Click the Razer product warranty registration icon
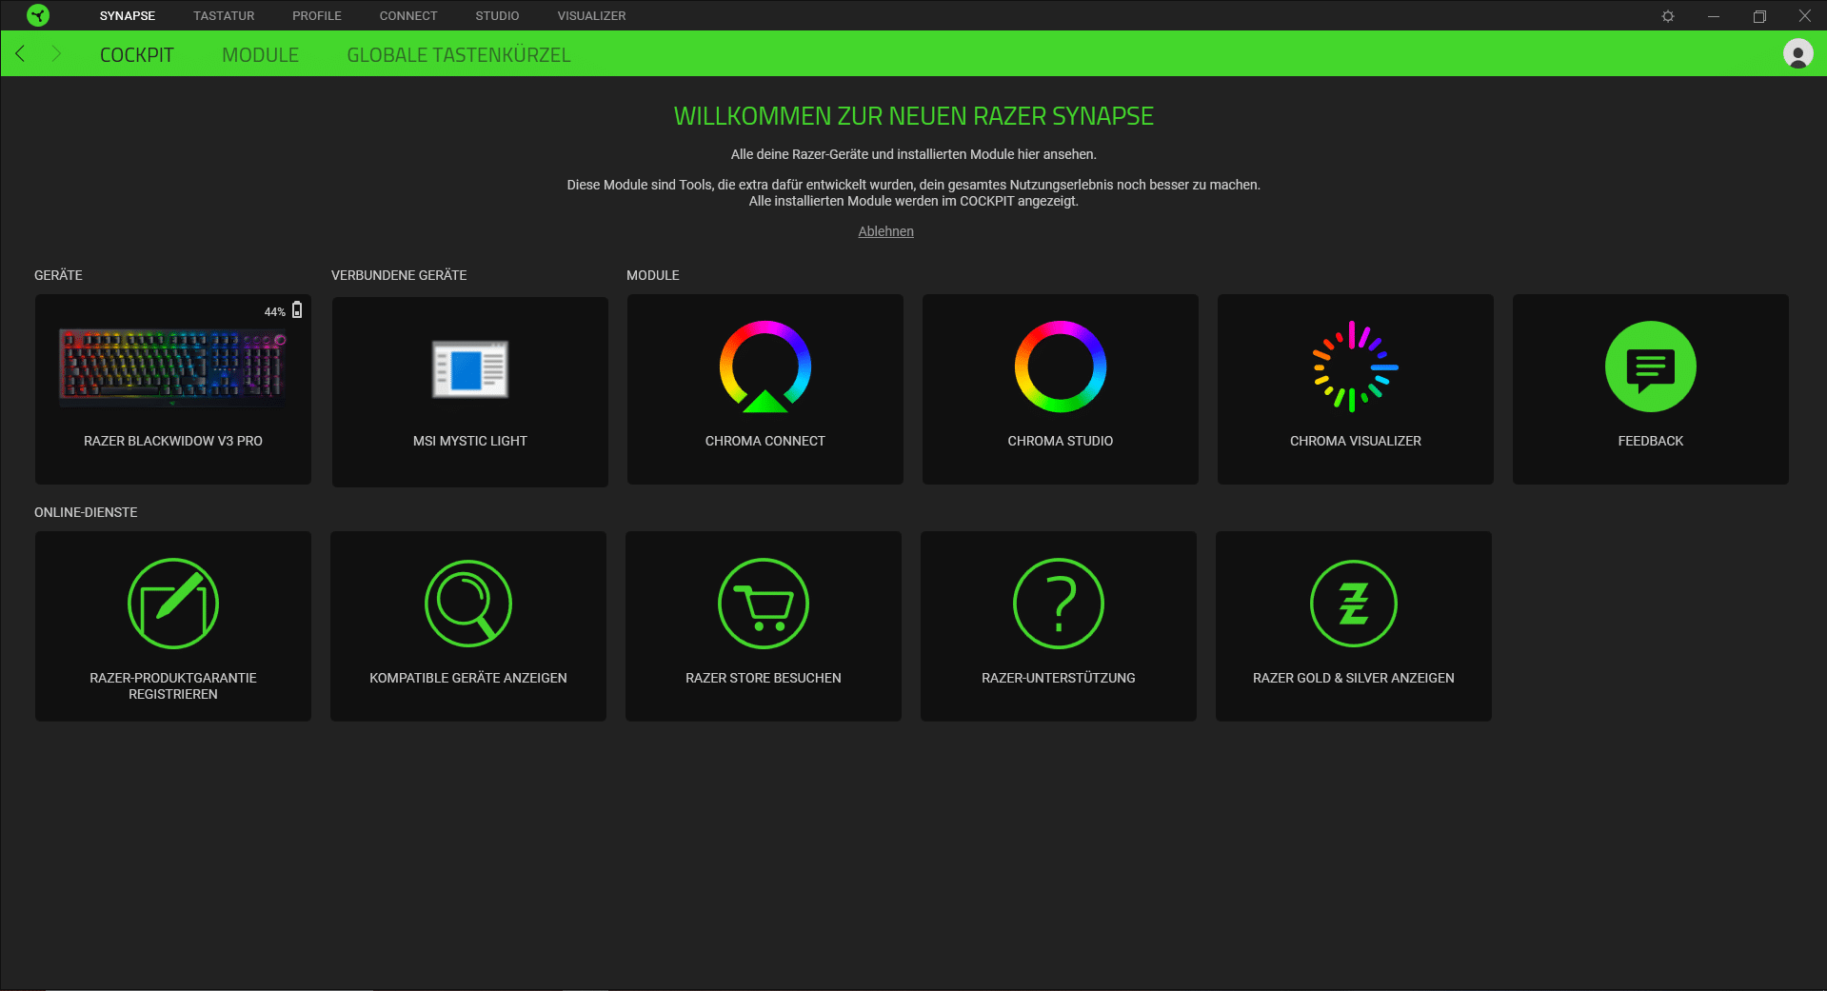 (x=173, y=604)
